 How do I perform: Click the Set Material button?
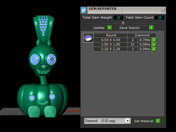144,121
